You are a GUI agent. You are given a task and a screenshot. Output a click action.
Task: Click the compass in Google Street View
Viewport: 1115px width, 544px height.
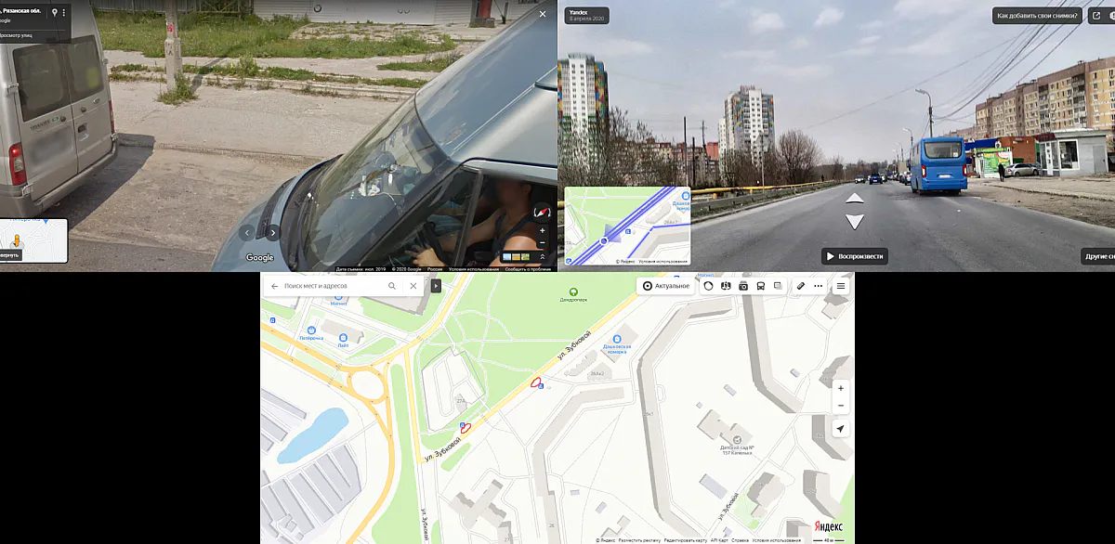pos(542,213)
